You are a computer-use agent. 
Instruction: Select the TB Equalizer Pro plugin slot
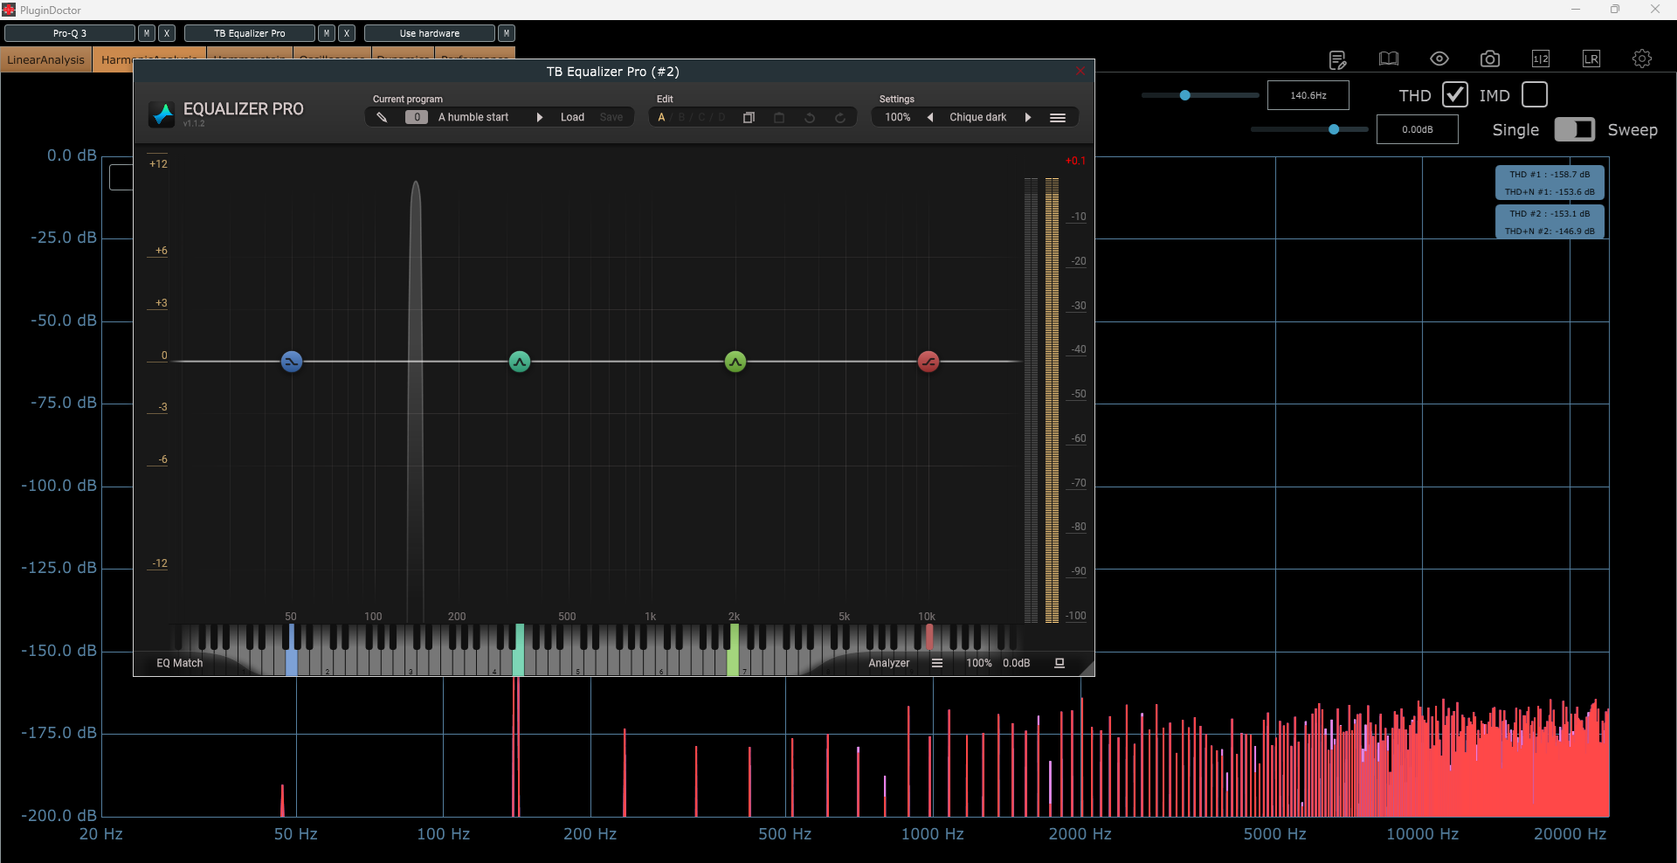tap(250, 33)
